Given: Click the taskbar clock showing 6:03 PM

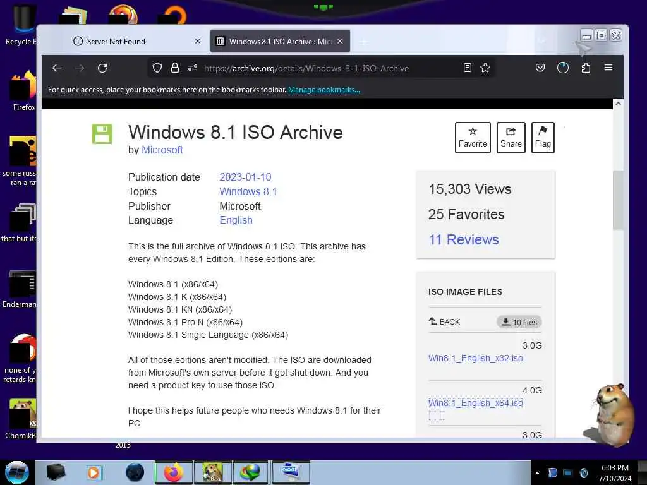Looking at the screenshot, I should [615, 473].
